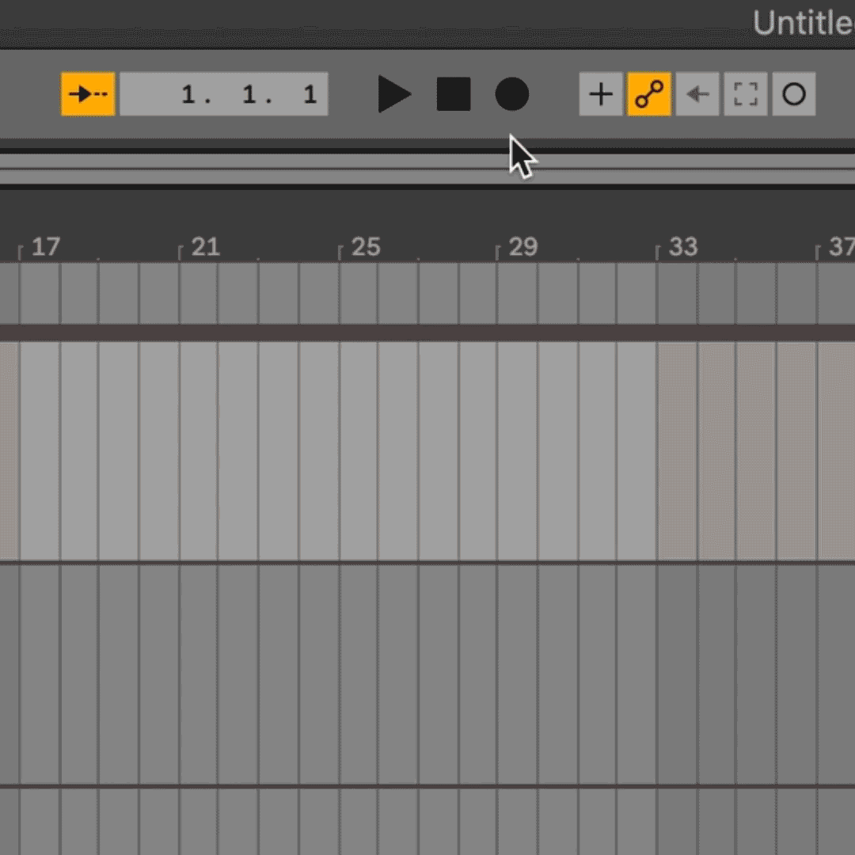Viewport: 855px width, 855px height.
Task: Toggle the Follow playback button
Action: (x=88, y=94)
